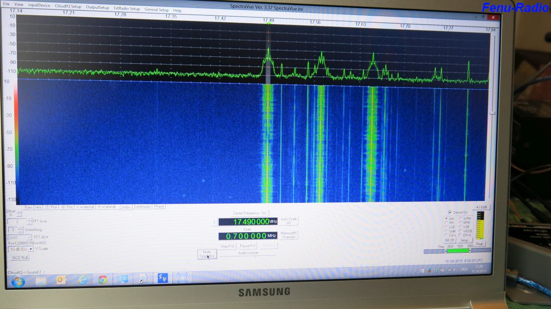Viewport: 551px width, 309px height.
Task: Expand the FFT/BLK 2048 dropdown
Action: pos(30,237)
